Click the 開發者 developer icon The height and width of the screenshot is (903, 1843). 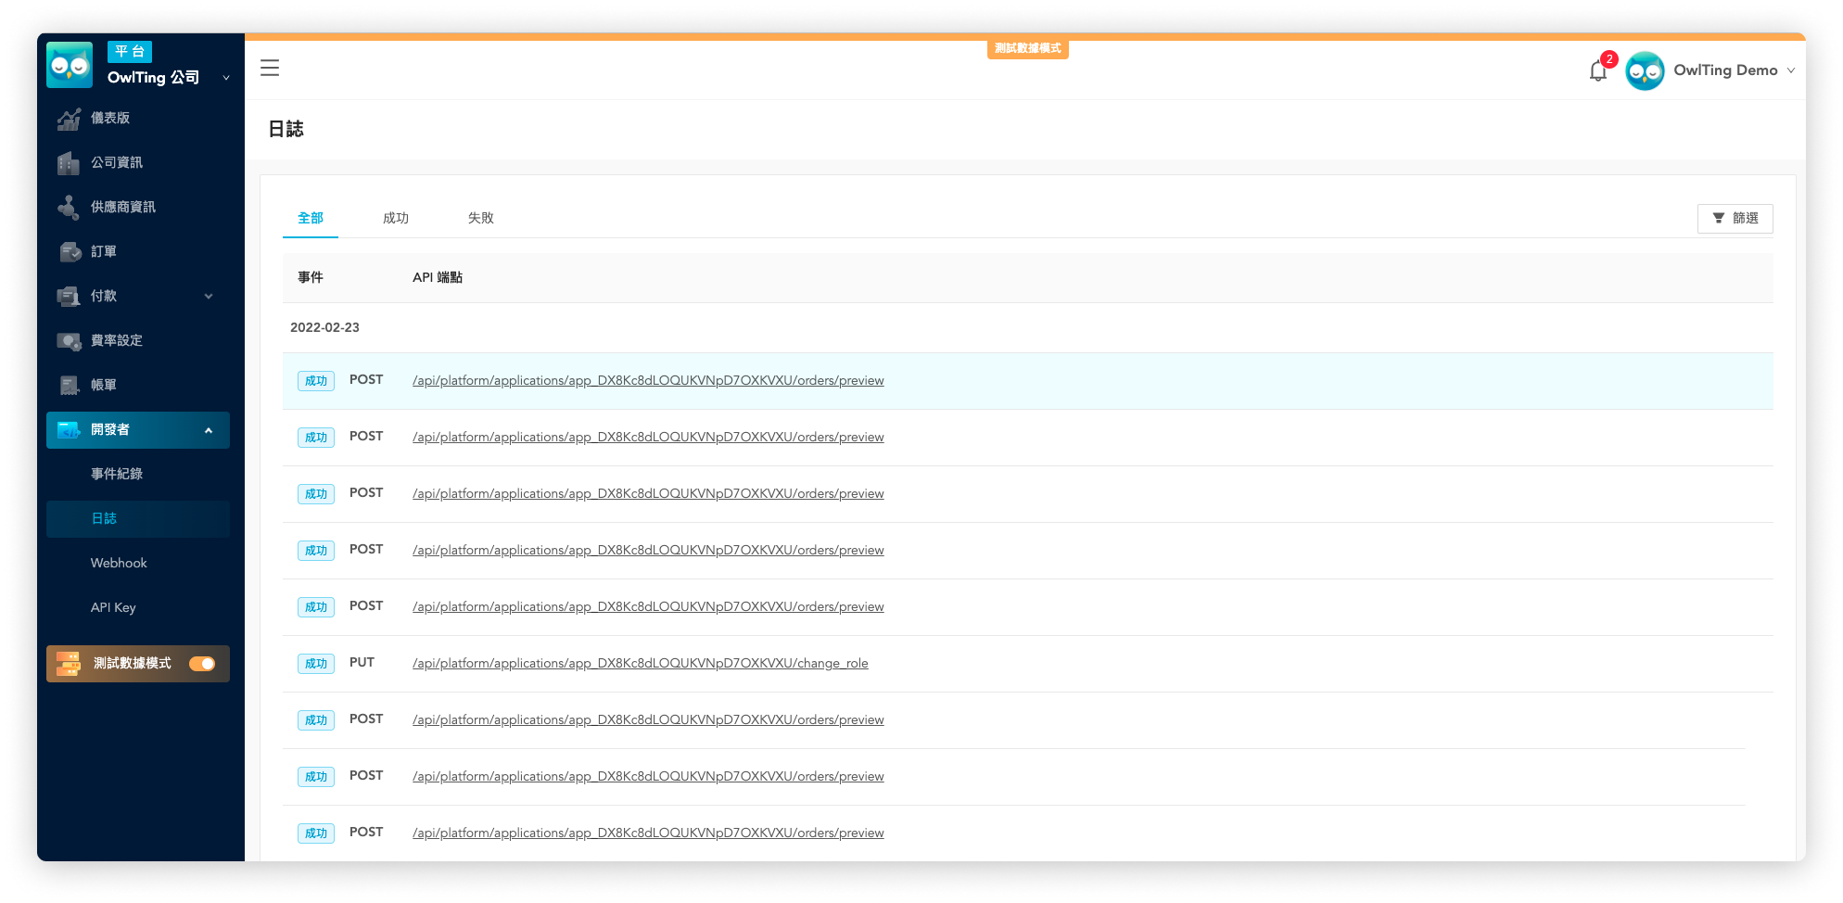[x=70, y=430]
